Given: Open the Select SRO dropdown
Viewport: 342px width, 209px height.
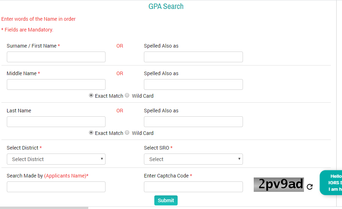Looking at the screenshot, I should pos(193,159).
